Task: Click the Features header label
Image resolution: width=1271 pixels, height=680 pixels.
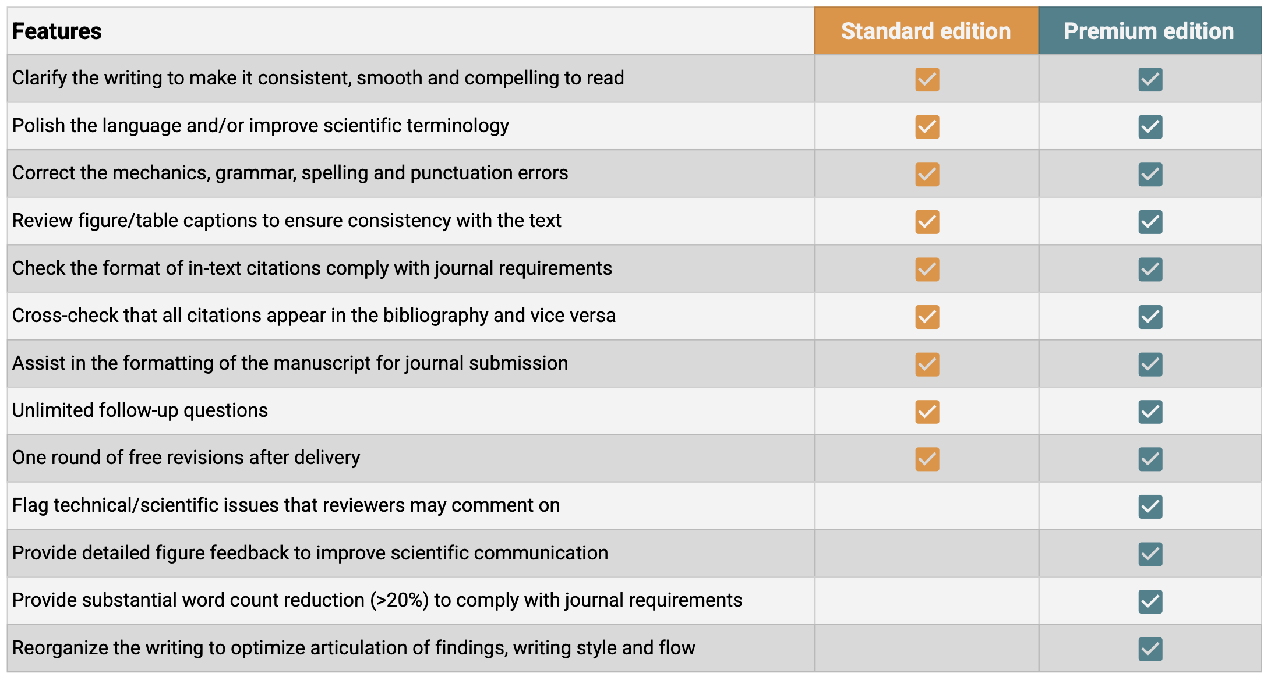Action: point(57,31)
